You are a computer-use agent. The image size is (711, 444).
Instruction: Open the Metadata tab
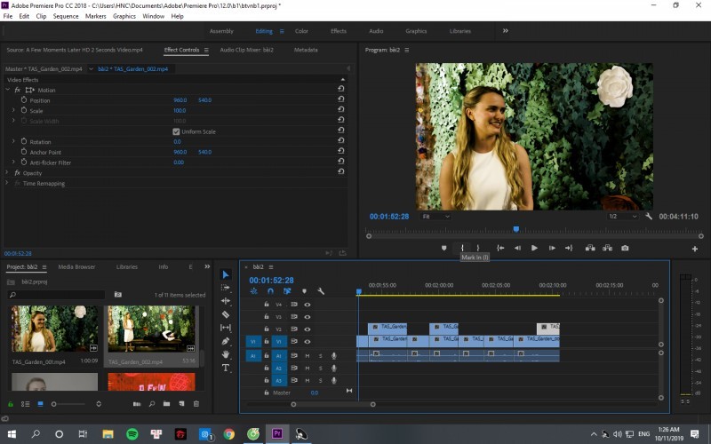click(306, 50)
